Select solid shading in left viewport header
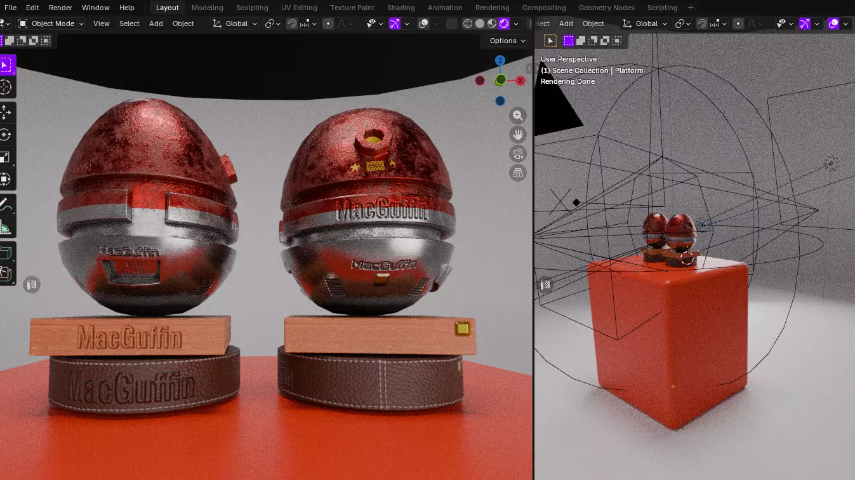The width and height of the screenshot is (855, 480). tap(480, 23)
